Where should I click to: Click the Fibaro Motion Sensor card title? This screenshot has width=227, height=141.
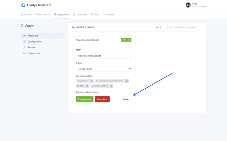[x=88, y=40]
